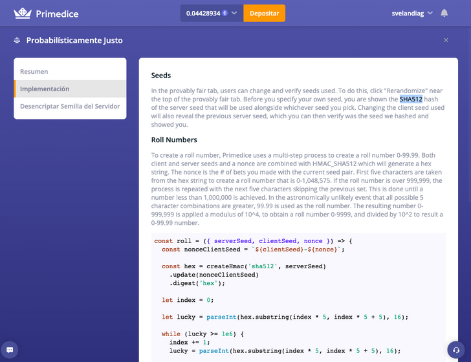Click the Ethereum currency icon beside balance
This screenshot has width=471, height=362.
coord(225,13)
